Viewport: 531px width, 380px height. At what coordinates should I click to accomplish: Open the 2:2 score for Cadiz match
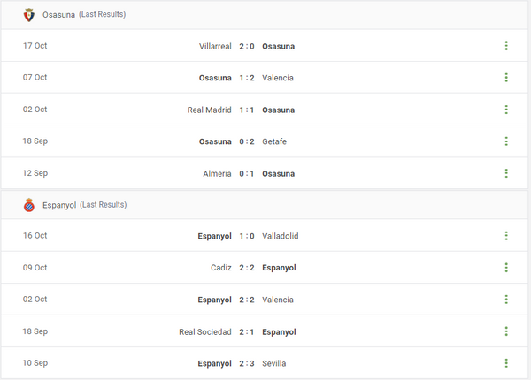[x=247, y=268]
